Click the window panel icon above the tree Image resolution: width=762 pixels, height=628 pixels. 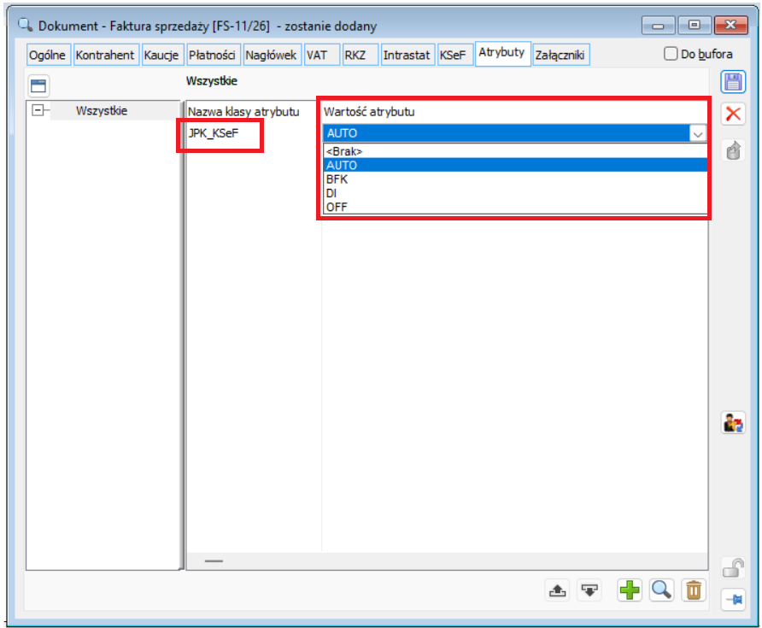pos(38,86)
